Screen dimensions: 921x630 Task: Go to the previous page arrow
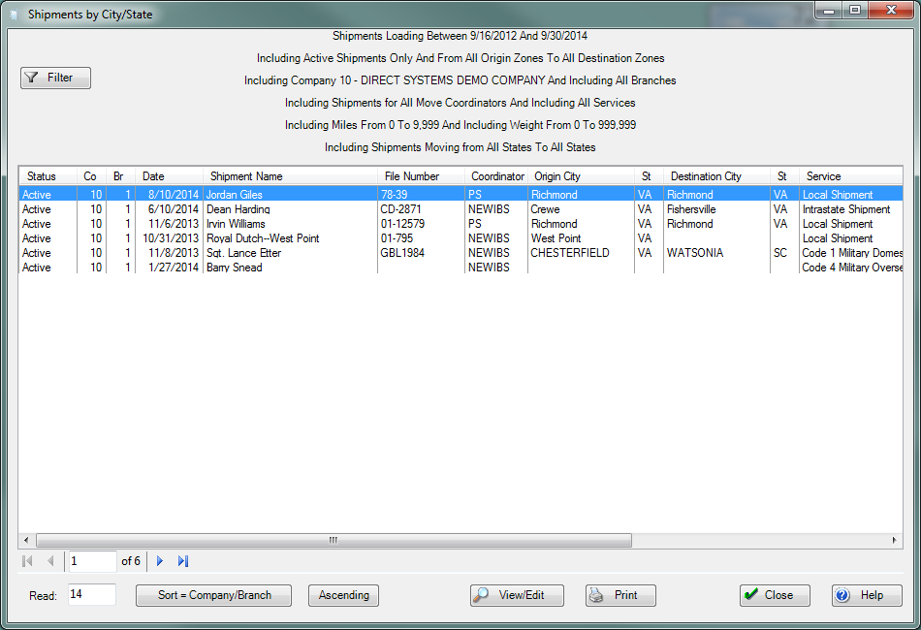tap(50, 561)
